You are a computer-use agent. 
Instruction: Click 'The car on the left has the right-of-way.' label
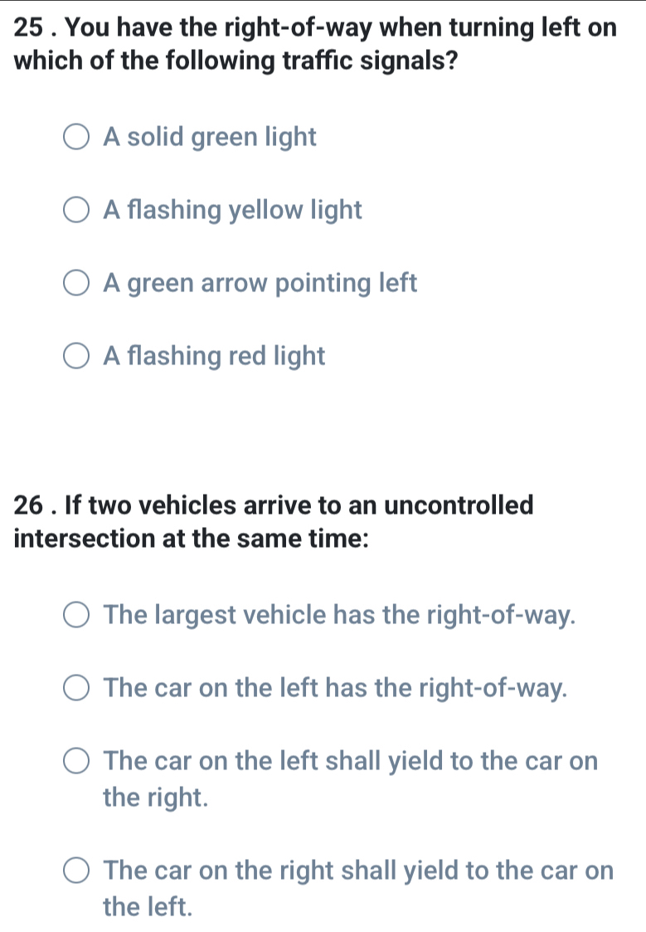333,687
